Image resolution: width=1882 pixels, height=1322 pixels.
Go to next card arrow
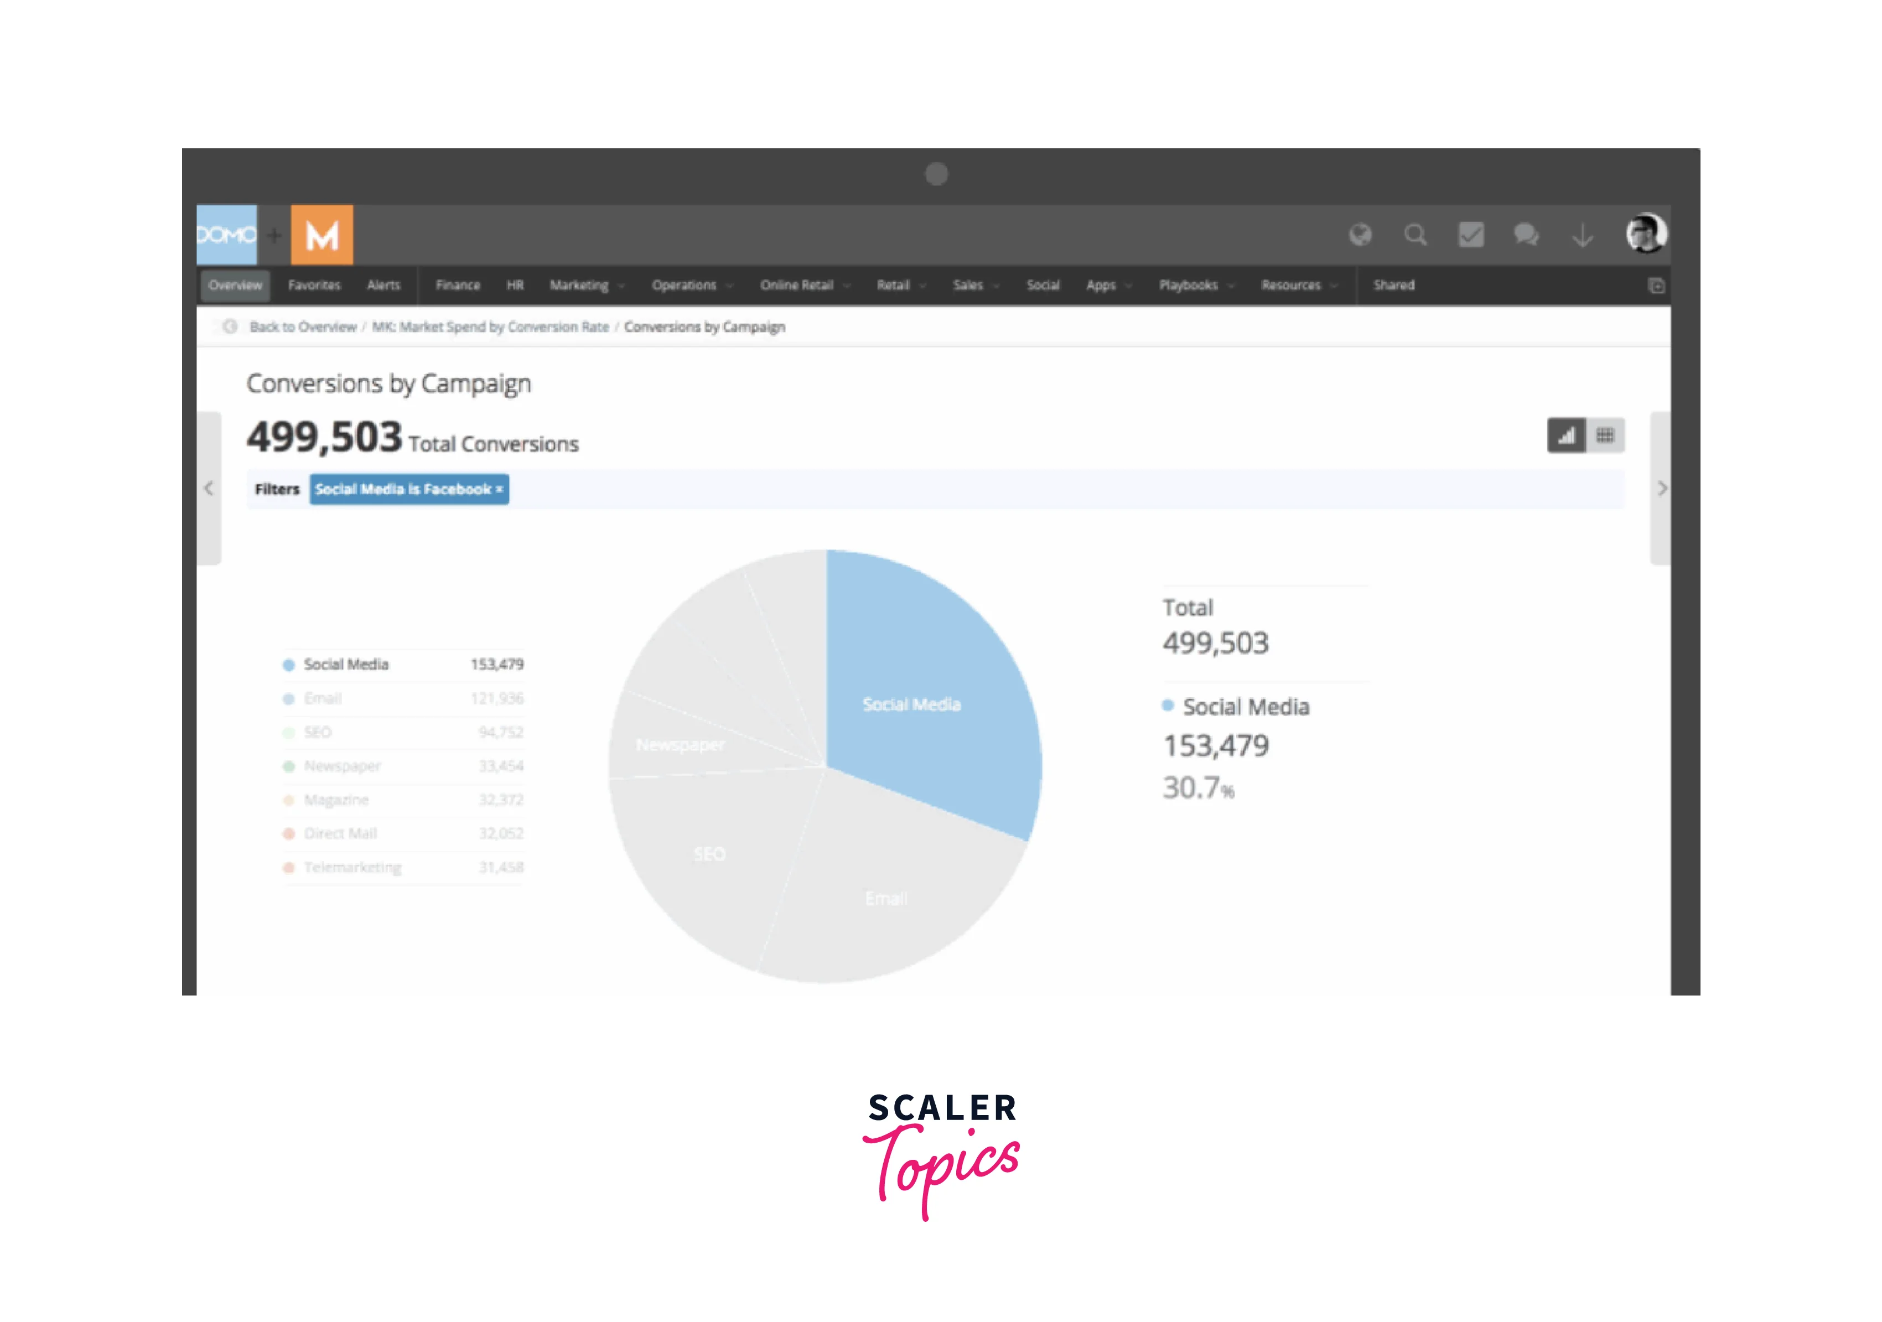click(x=1662, y=489)
